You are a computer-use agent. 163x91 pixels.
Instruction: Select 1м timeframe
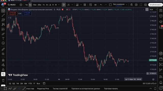[26, 5]
